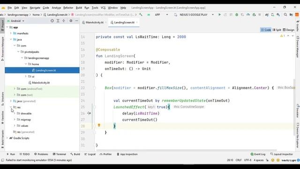Screen dimensions: 300x169
Task: Click the editor vertical scrollbar
Action: coord(294,107)
